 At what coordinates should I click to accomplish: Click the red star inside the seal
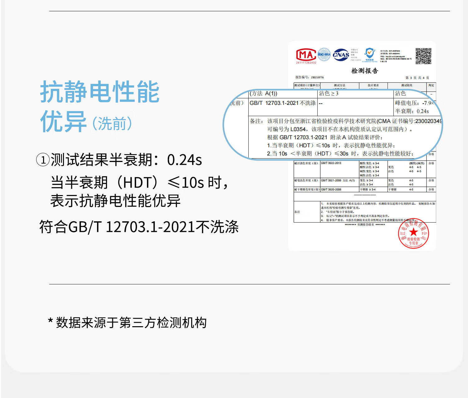point(413,232)
